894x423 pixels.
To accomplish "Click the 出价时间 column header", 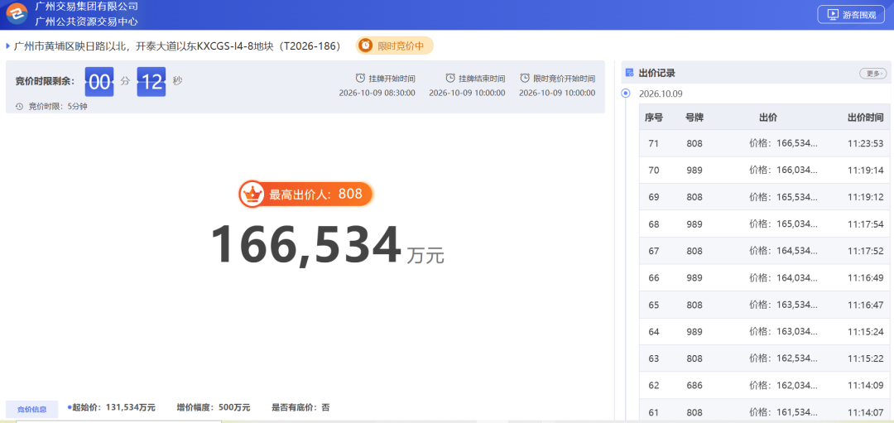I will coord(866,118).
